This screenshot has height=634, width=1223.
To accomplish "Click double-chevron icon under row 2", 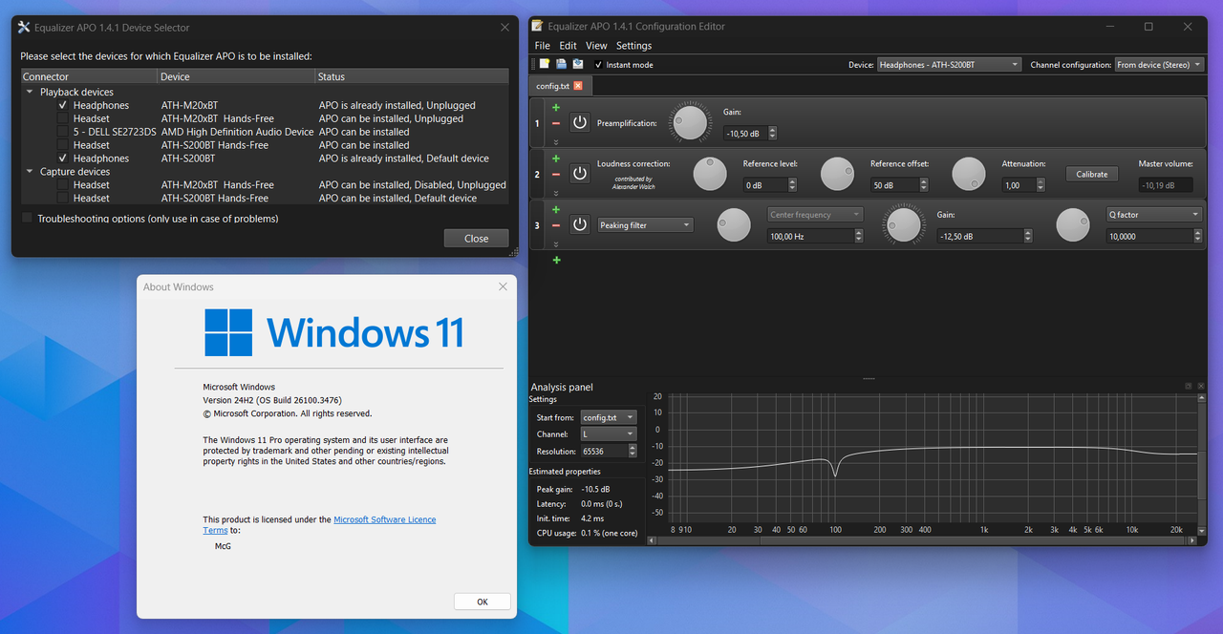I will click(x=556, y=192).
